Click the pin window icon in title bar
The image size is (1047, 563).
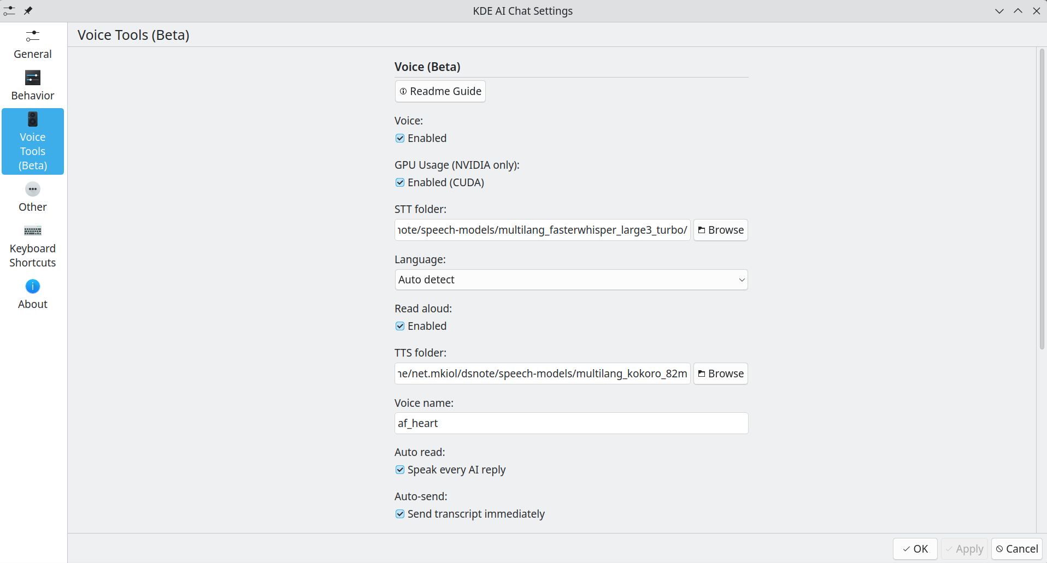click(28, 11)
